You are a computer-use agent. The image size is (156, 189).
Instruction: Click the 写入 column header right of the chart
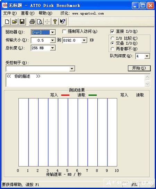pyautogui.click(x=124, y=95)
